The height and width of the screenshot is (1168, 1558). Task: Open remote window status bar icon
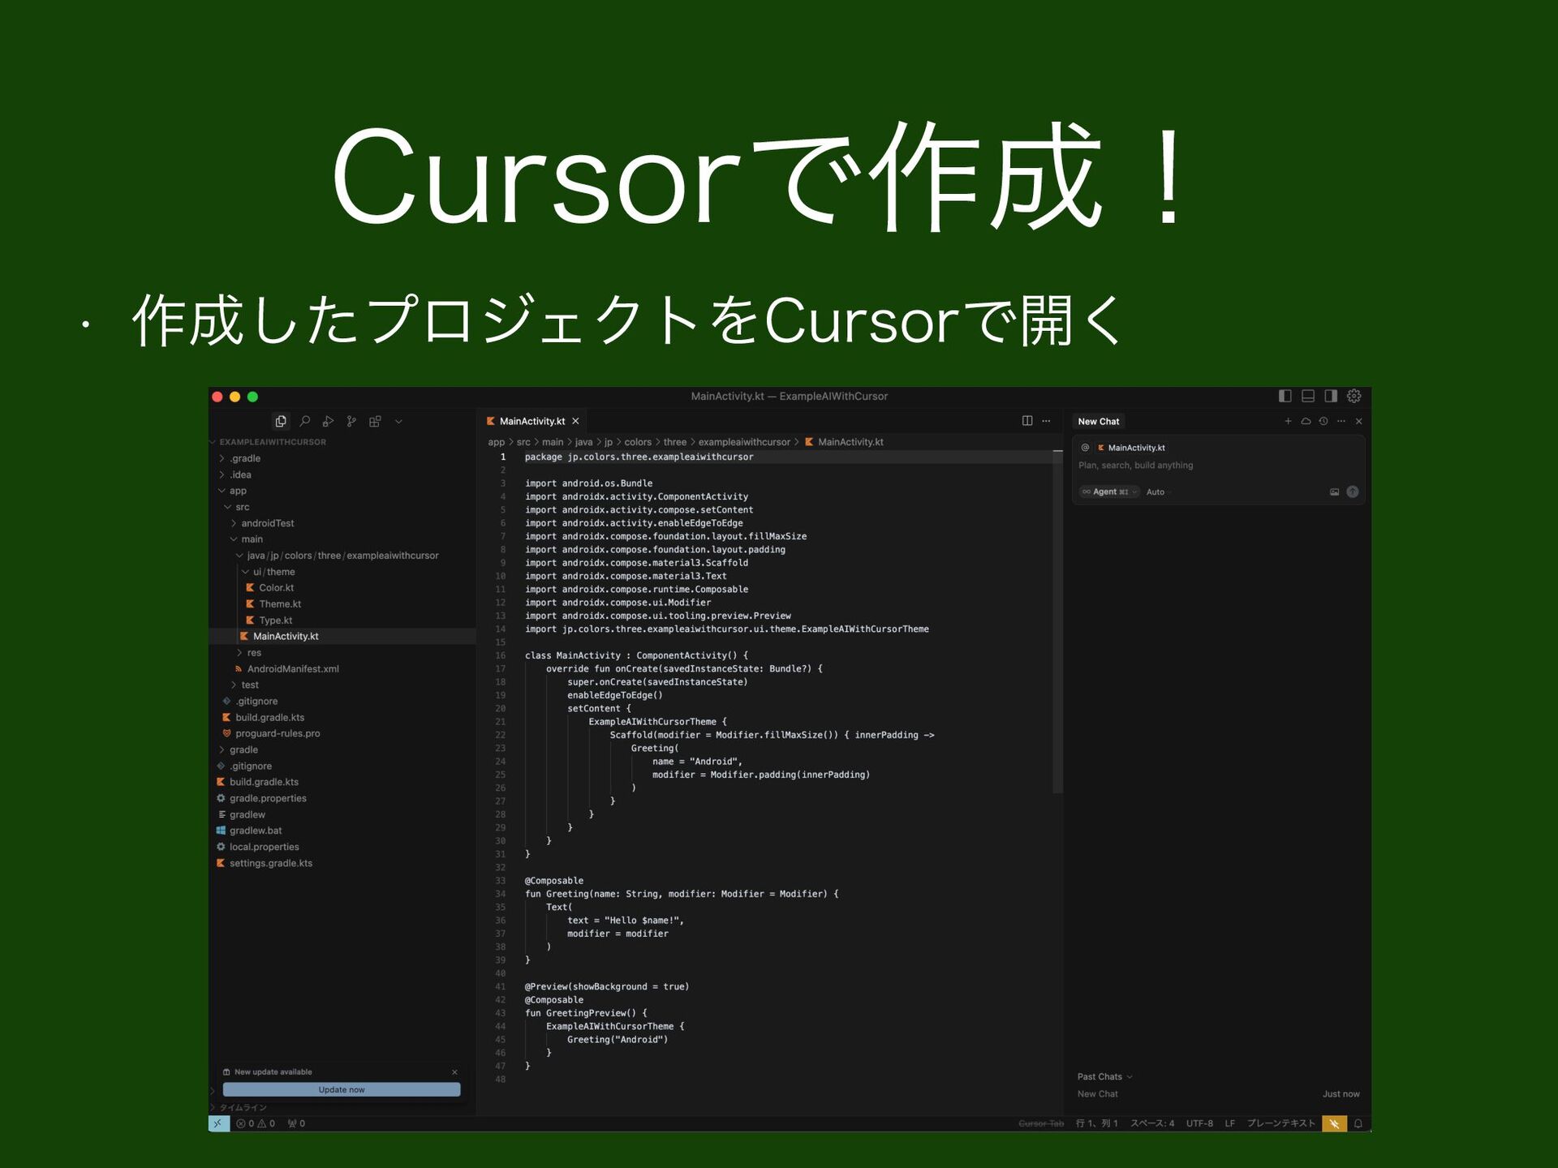[x=218, y=1123]
